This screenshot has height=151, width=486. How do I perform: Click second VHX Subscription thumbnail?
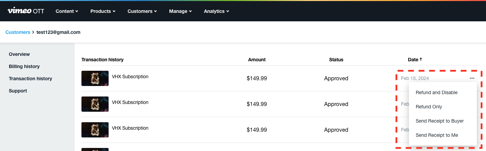coord(95,104)
